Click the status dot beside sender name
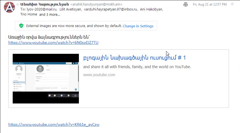The width and height of the screenshot is (240, 133). (x=18, y=4)
